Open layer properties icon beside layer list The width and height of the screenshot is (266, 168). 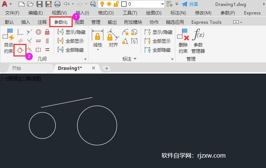[169, 4]
